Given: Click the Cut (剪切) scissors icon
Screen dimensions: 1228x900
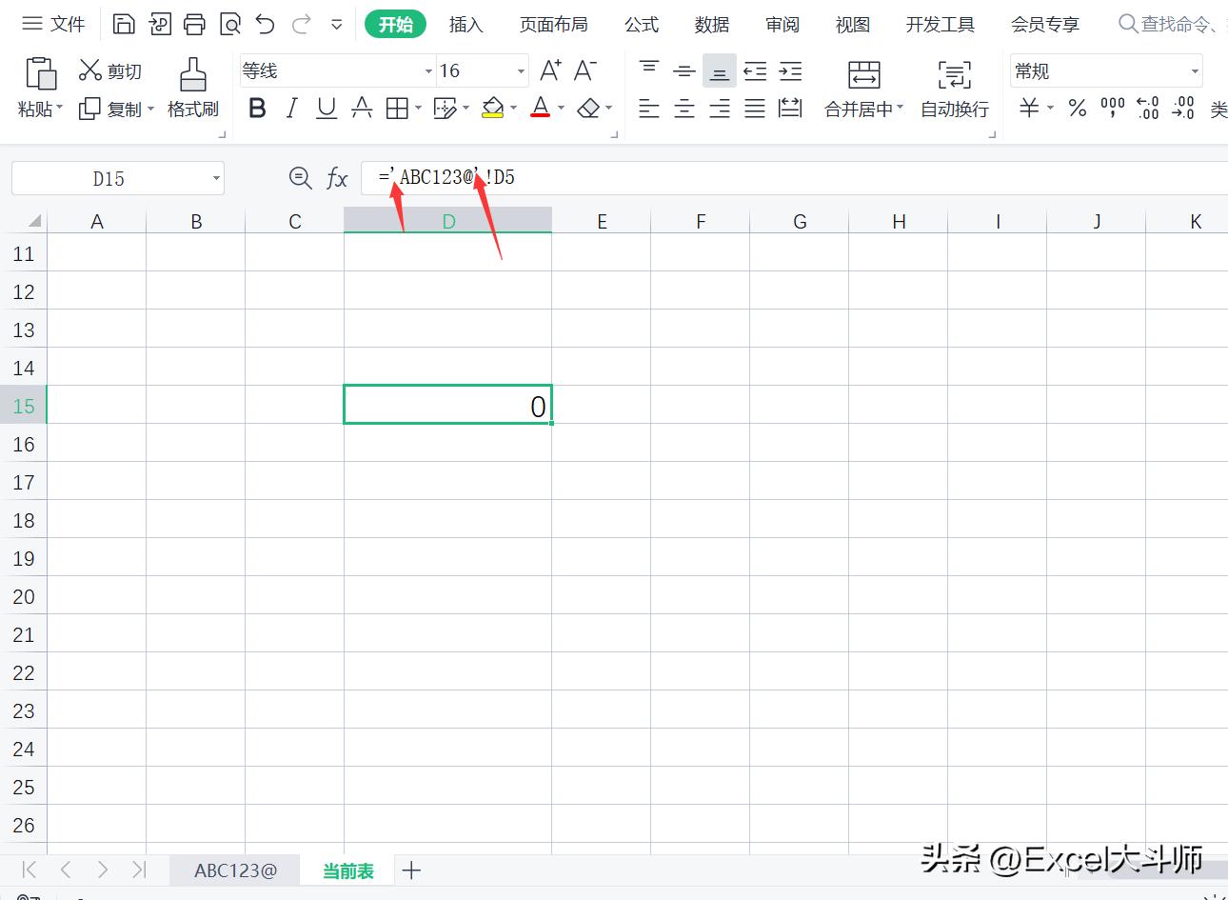Looking at the screenshot, I should [92, 70].
